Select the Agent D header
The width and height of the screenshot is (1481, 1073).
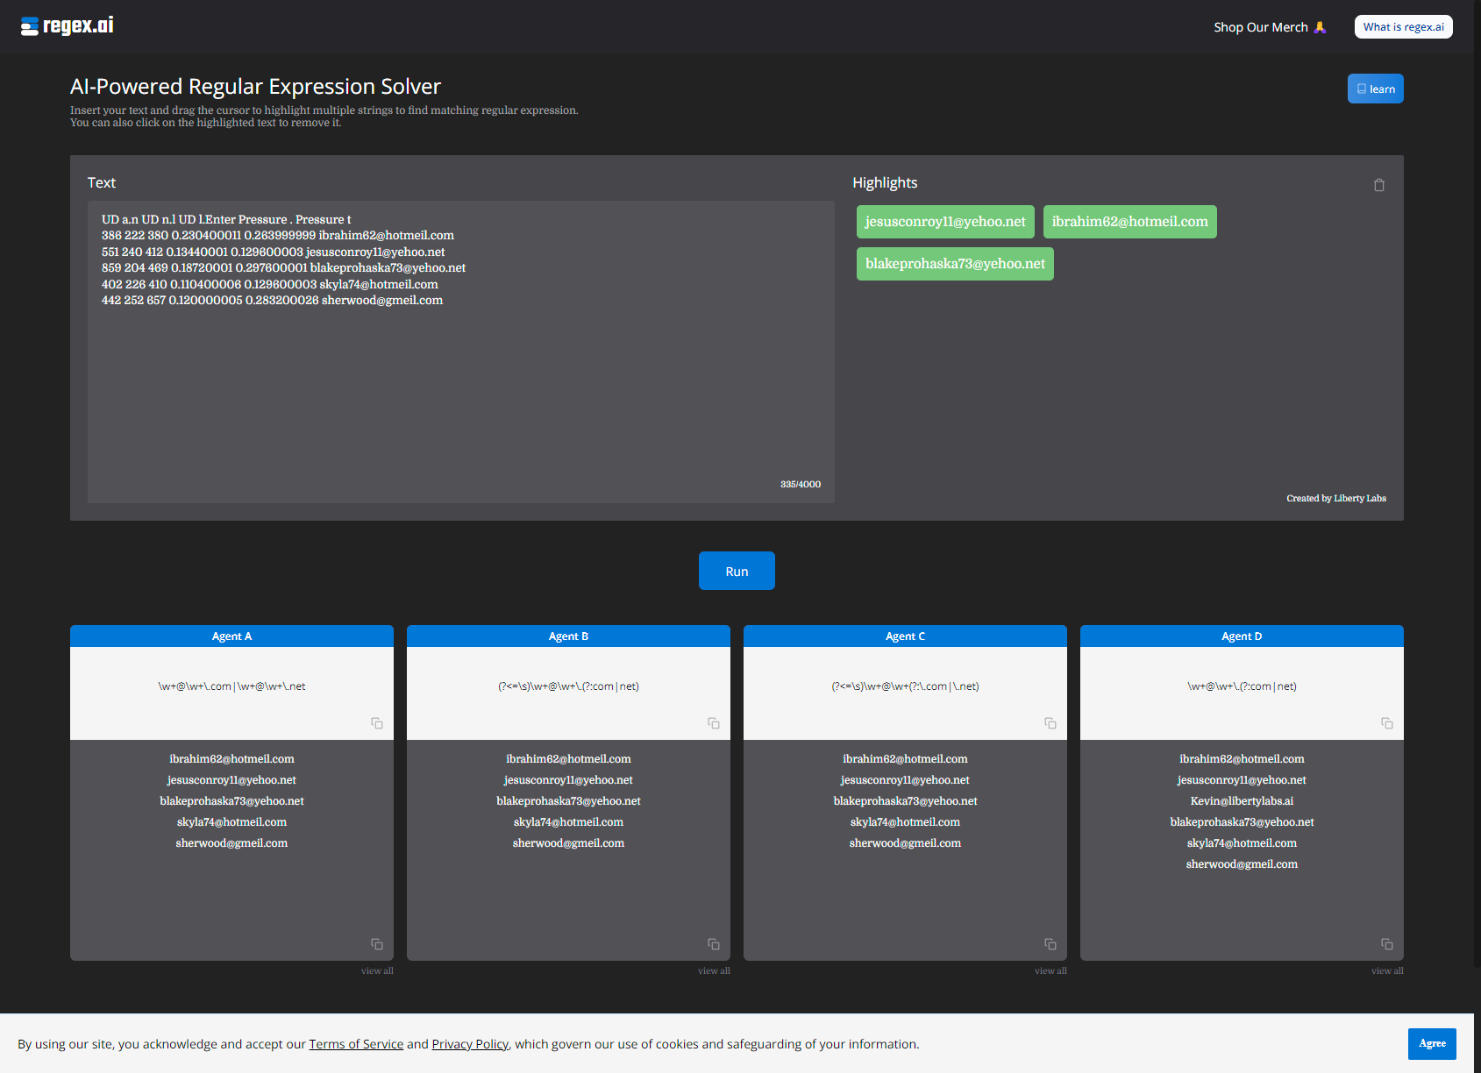(1242, 636)
